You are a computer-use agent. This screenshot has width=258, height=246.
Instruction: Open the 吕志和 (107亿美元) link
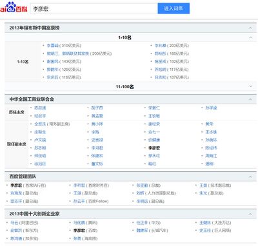(161, 77)
